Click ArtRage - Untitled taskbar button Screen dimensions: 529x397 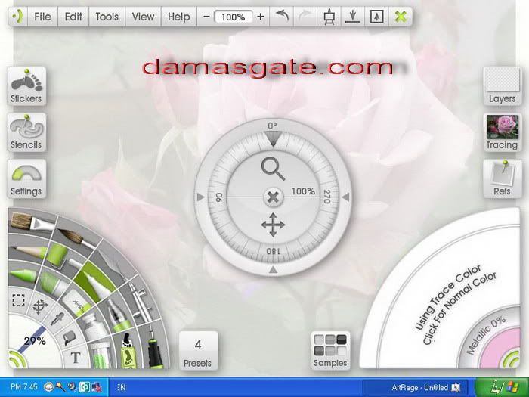pos(416,387)
